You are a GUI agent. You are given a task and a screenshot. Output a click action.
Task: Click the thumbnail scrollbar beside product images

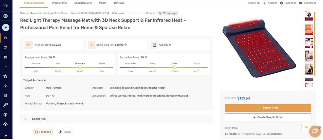314,30
